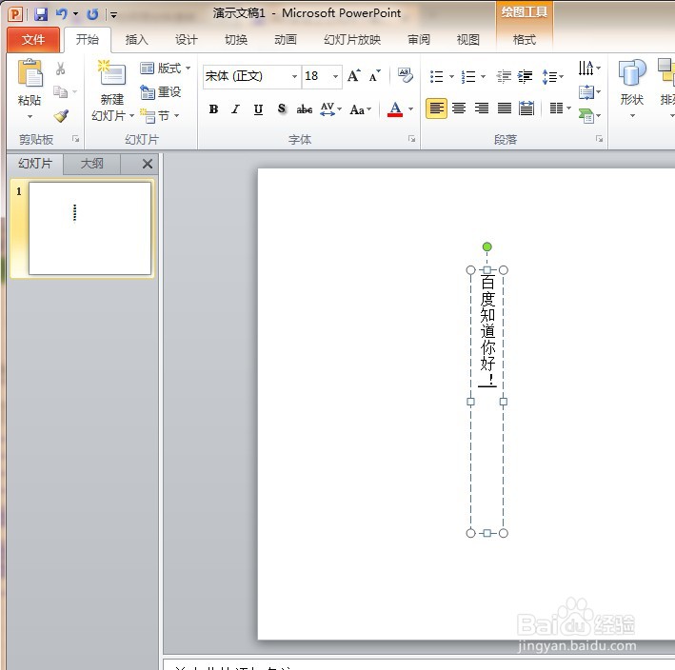675x670 pixels.
Task: Click inside the vertical text 百度知道你好
Action: [x=487, y=323]
